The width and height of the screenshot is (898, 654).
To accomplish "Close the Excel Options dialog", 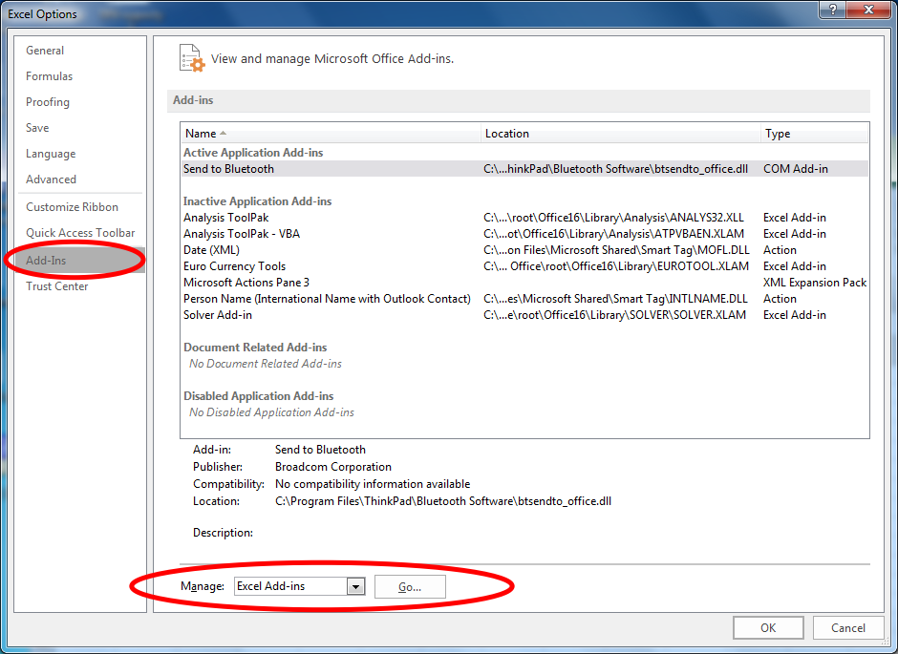I will 868,10.
